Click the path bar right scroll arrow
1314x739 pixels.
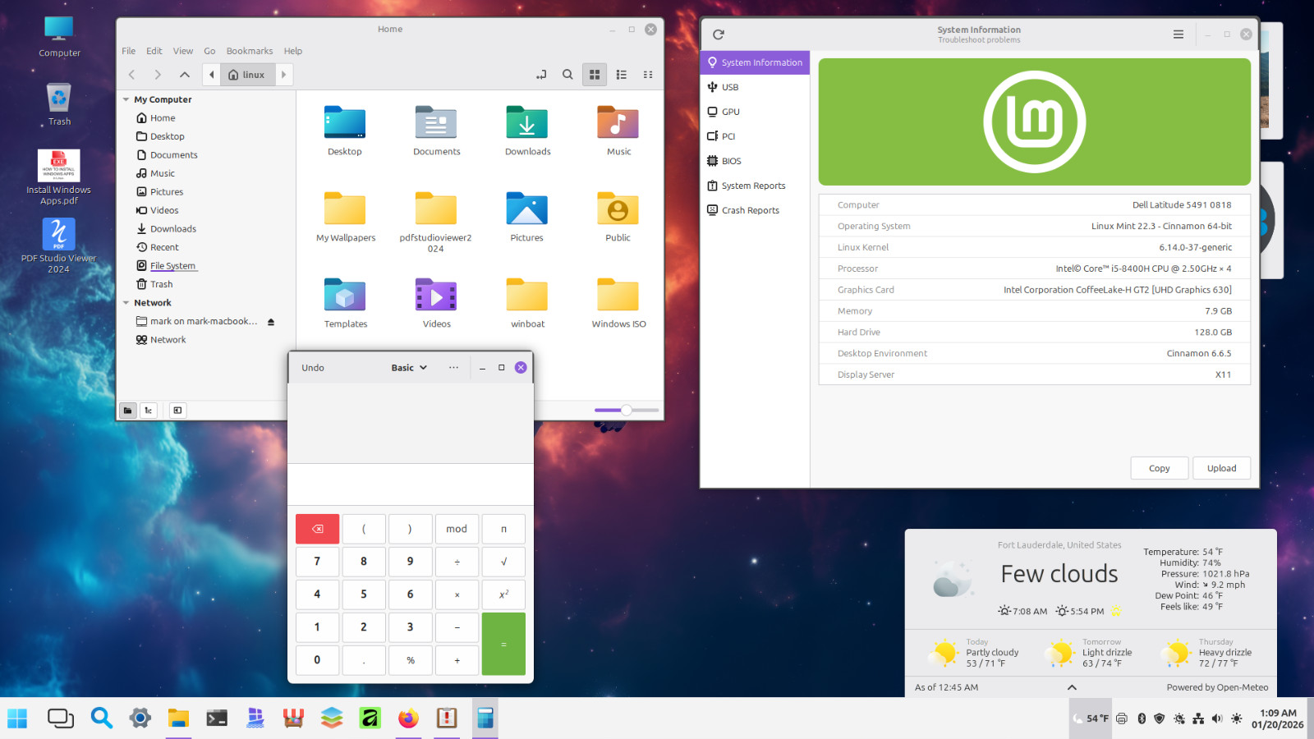click(283, 75)
